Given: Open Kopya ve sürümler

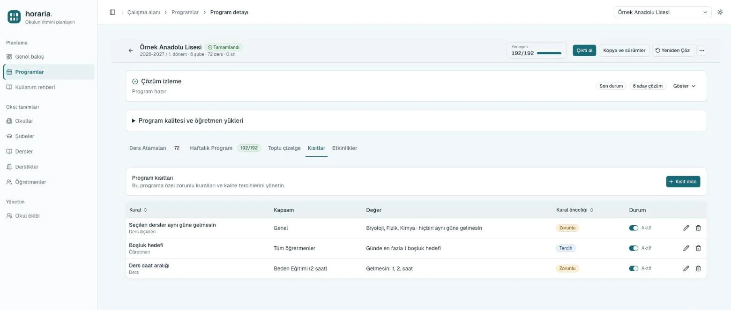Looking at the screenshot, I should (x=624, y=51).
